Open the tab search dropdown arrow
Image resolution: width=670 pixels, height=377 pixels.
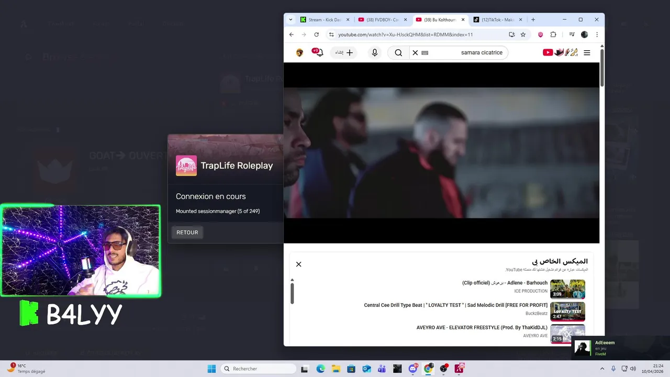[x=291, y=20]
